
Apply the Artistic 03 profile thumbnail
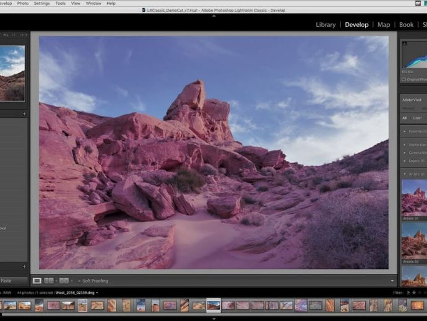click(414, 241)
